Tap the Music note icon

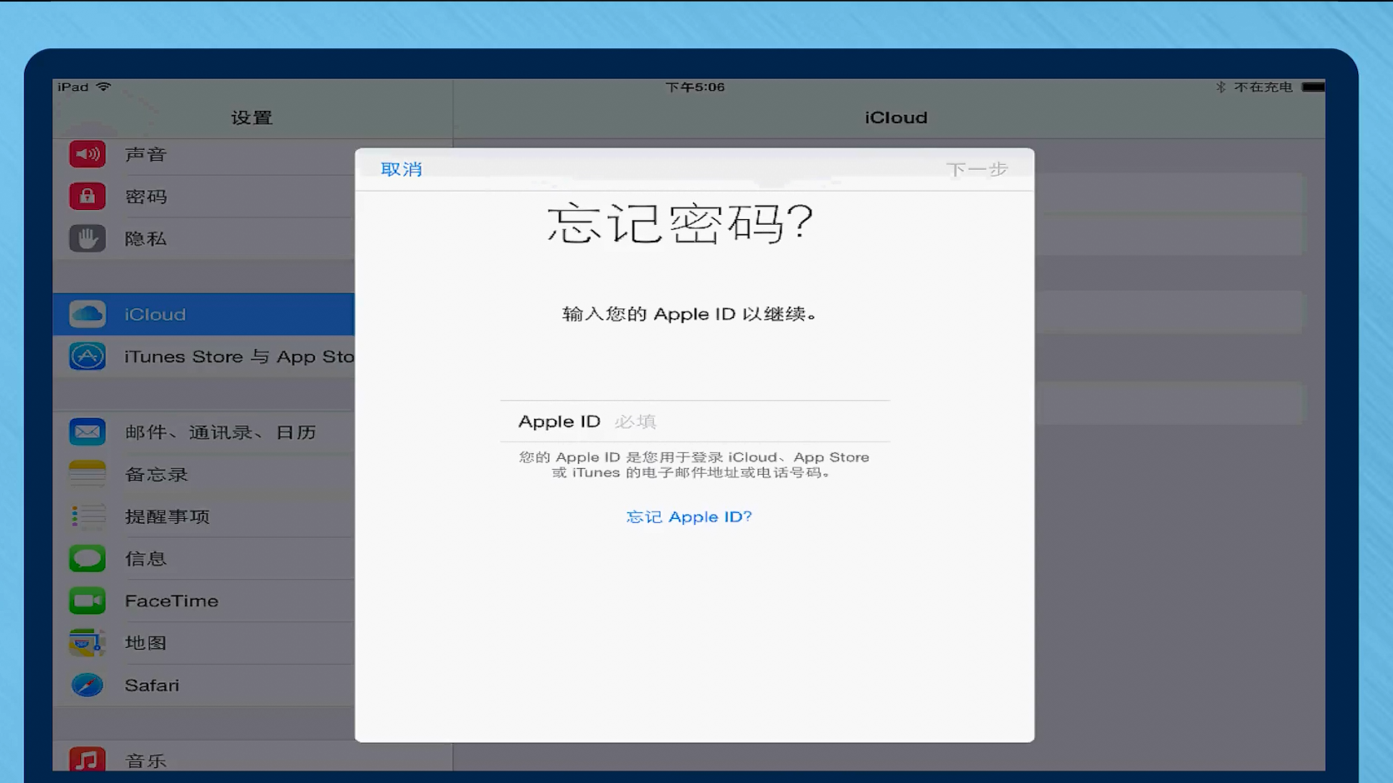click(87, 759)
